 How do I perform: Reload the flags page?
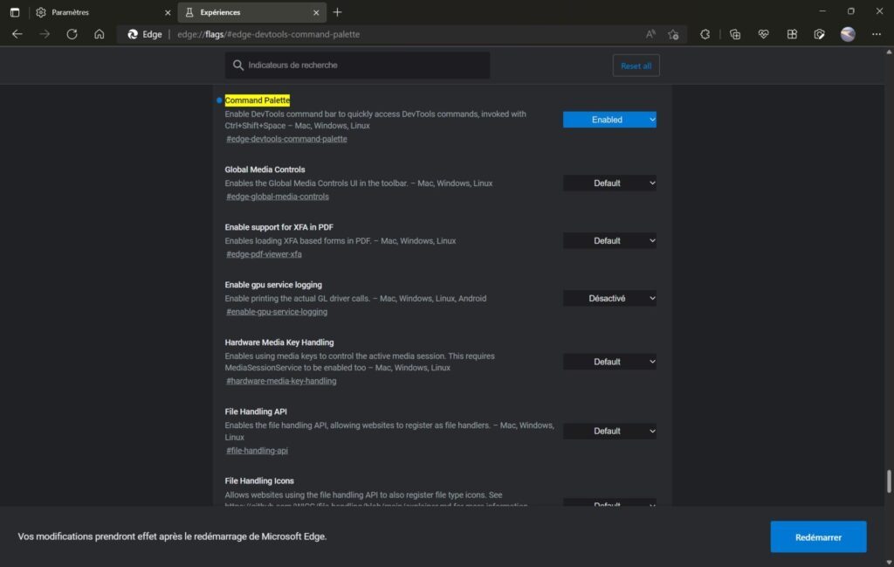point(72,34)
